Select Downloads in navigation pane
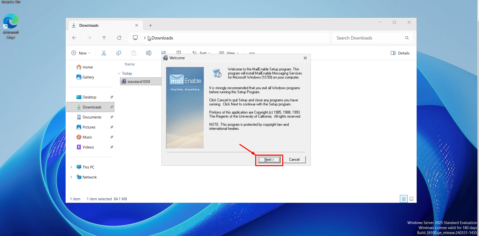 [x=90, y=107]
